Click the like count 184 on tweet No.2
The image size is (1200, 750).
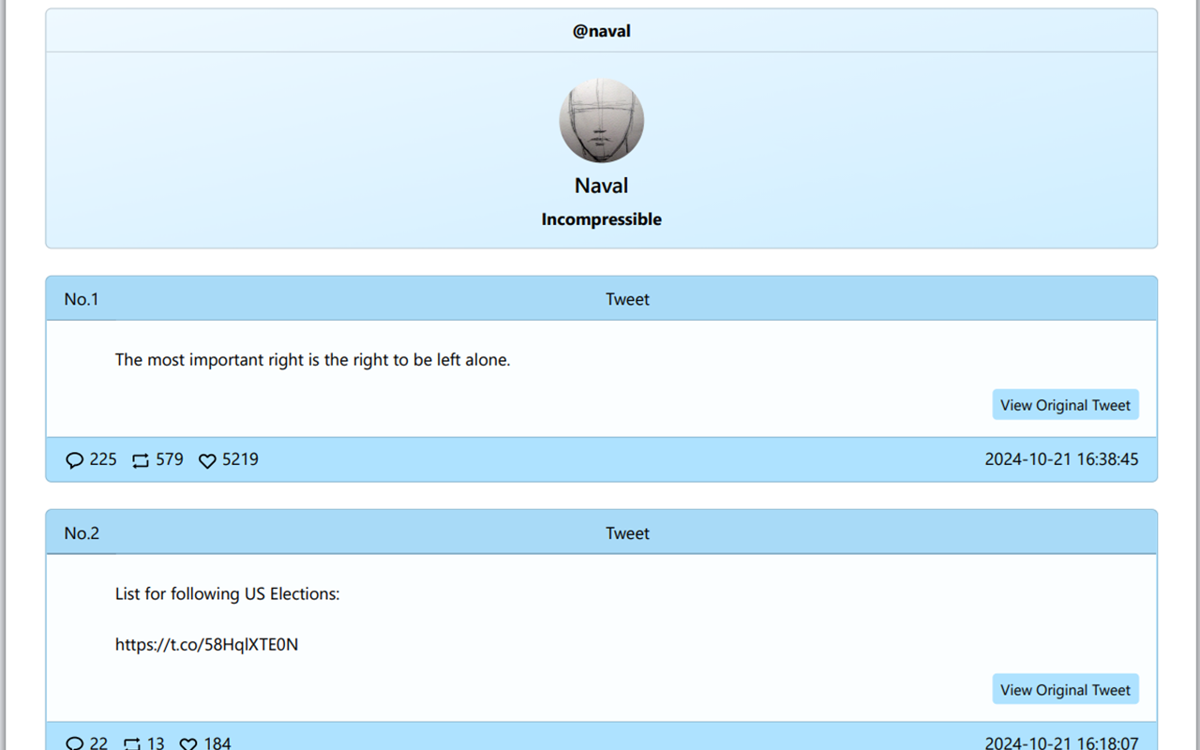point(217,743)
